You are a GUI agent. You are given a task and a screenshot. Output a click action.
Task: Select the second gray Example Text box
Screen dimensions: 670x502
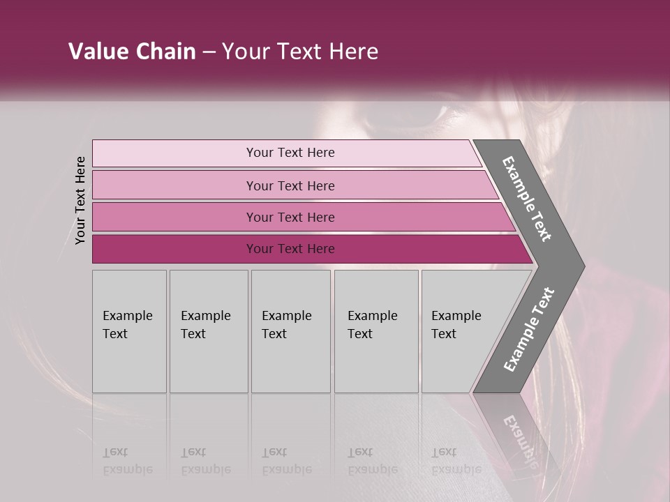tap(208, 331)
